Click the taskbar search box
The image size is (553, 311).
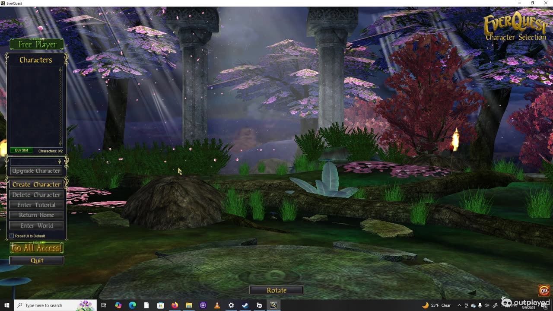pyautogui.click(x=55, y=305)
